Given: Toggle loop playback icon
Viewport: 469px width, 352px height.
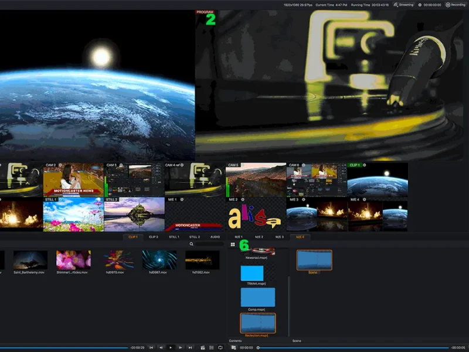Looking at the screenshot, I should click(x=220, y=347).
